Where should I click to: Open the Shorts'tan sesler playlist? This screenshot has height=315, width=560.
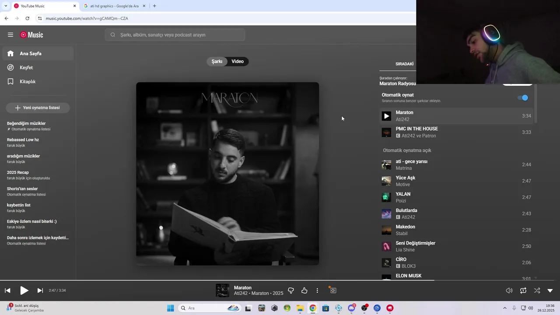pyautogui.click(x=38, y=191)
